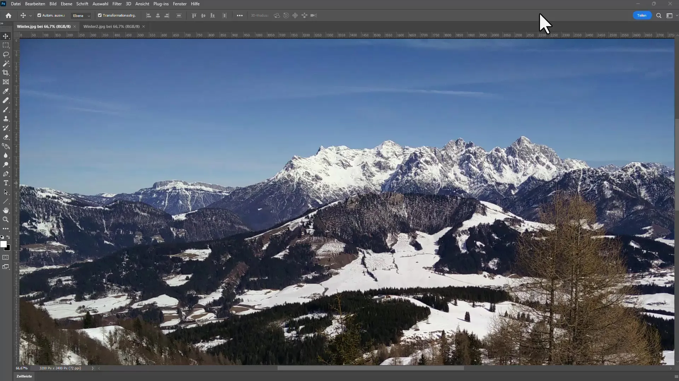Toggle the Transformationsstrg. checkbox

(x=100, y=16)
